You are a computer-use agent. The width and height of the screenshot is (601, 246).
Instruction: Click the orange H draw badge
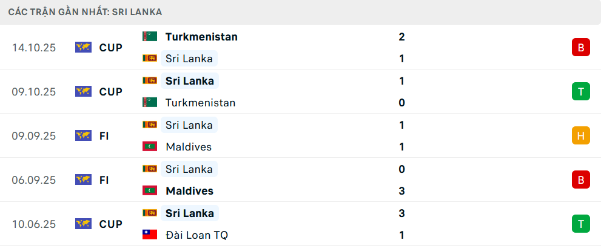580,135
